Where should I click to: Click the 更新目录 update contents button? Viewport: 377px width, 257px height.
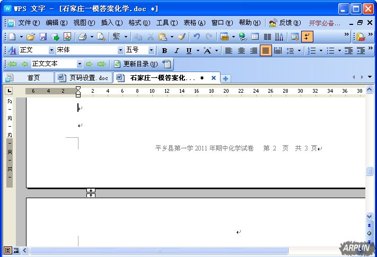(136, 64)
